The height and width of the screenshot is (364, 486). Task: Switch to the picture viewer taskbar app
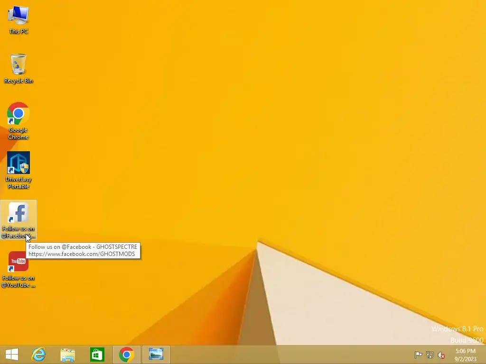(x=156, y=355)
